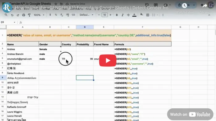Click the cell 'Laura Wiggins'
Viewport: 216px width, 121px height.
click(23, 112)
